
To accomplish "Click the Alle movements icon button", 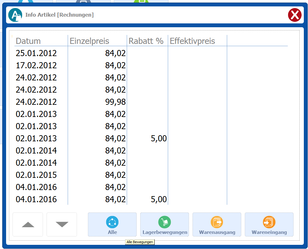I will pos(112,225).
